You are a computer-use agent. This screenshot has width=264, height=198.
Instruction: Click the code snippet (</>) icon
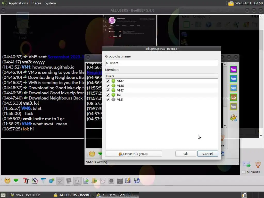(x=103, y=181)
